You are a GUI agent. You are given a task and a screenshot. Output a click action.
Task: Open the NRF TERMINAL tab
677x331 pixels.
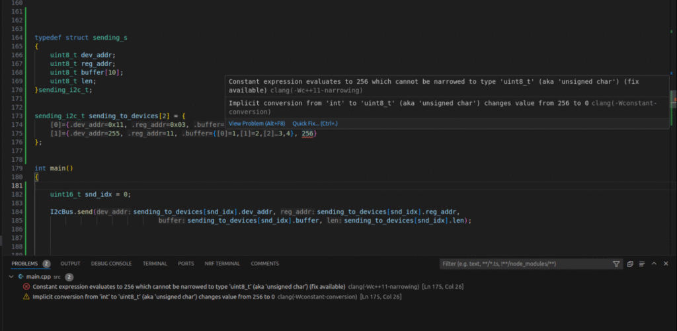point(222,264)
